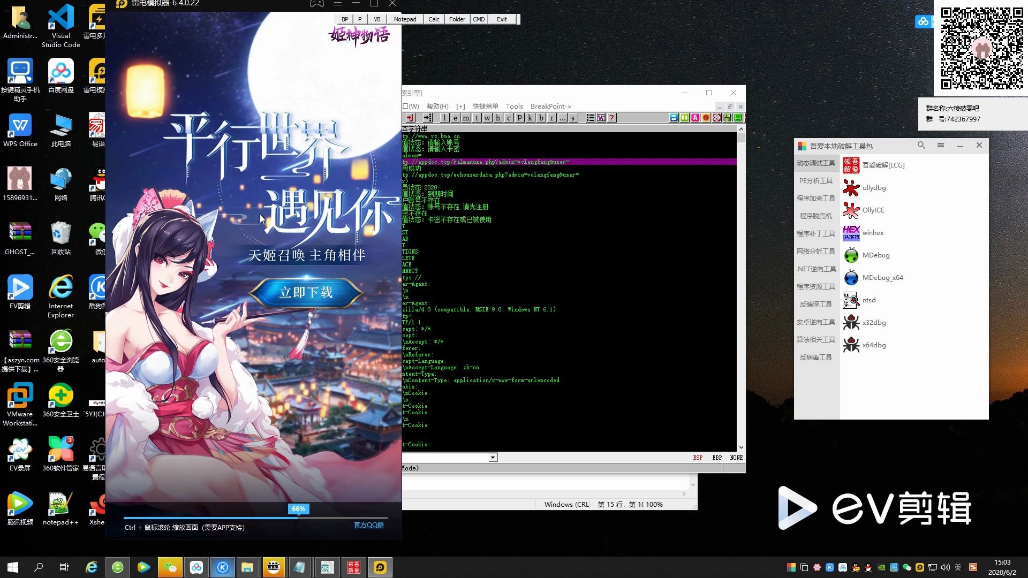This screenshot has width=1028, height=578.
Task: Launch x32dbg from the tool list
Action: 865,323
